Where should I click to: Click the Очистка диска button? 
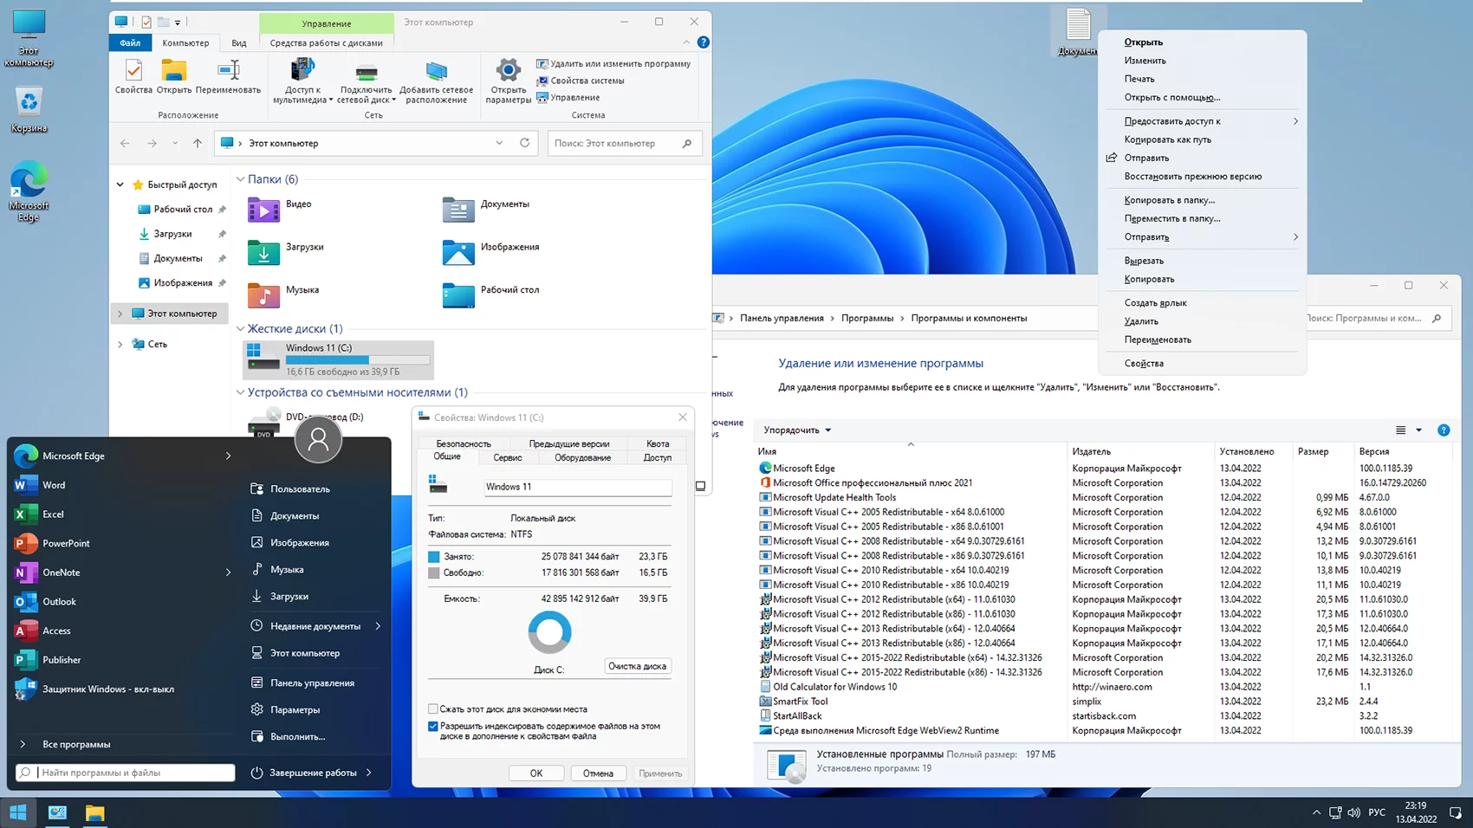[637, 666]
